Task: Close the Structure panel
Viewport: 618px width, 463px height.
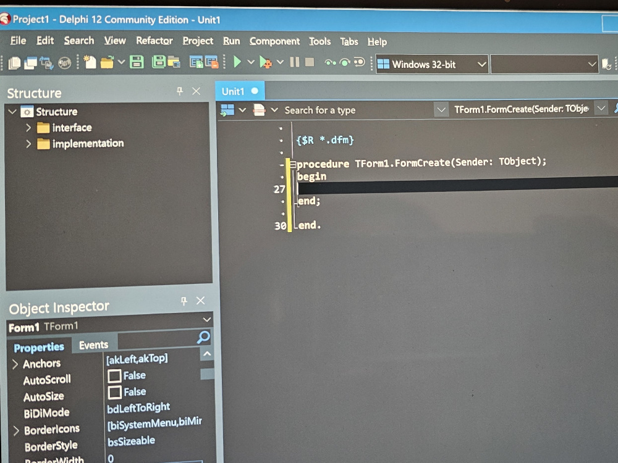Action: click(x=197, y=91)
